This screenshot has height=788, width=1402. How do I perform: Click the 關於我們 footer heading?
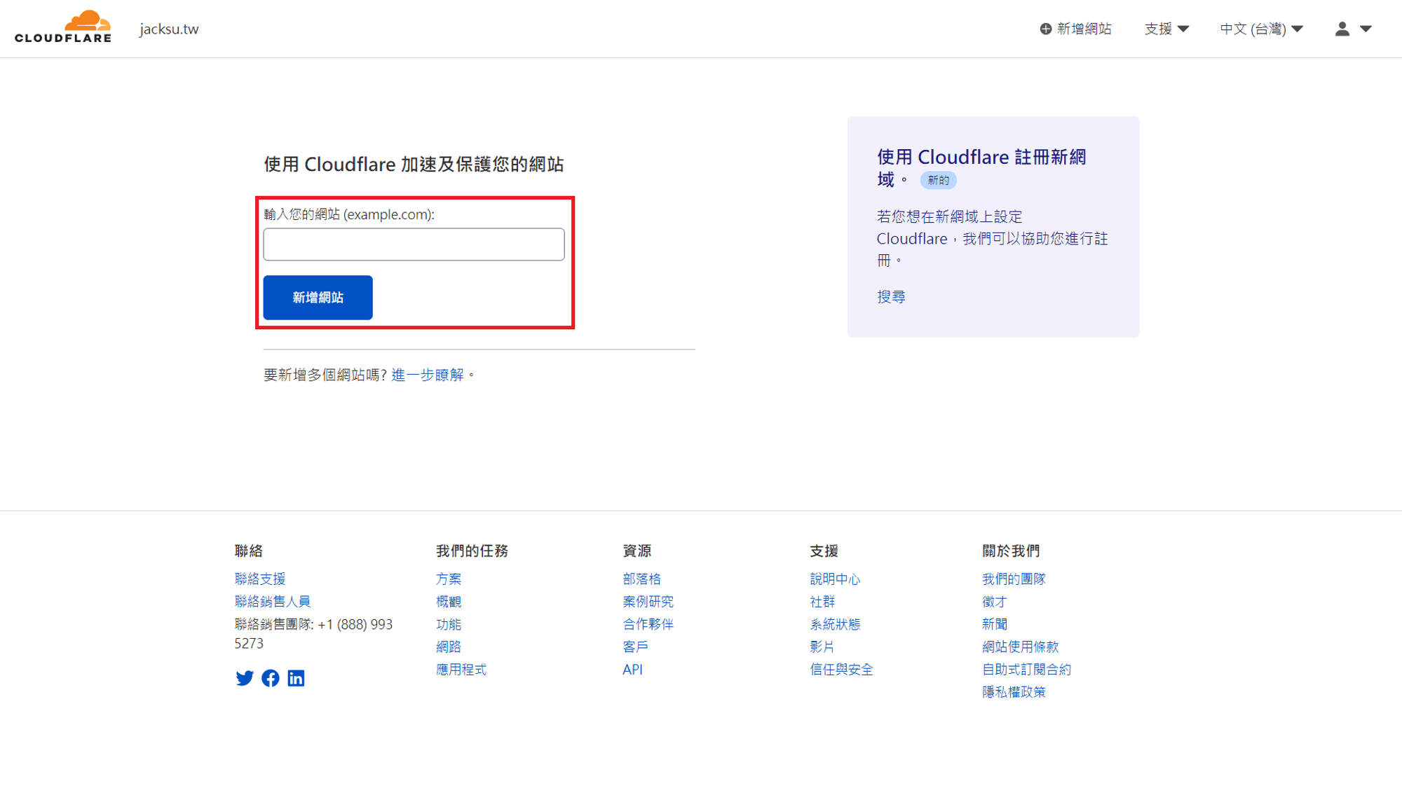tap(1011, 551)
